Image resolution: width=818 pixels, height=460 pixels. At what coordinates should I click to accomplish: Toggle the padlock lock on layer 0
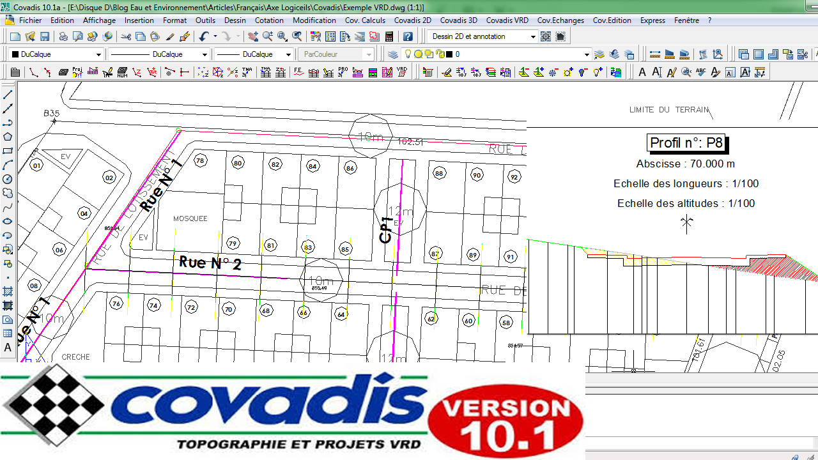coord(439,54)
